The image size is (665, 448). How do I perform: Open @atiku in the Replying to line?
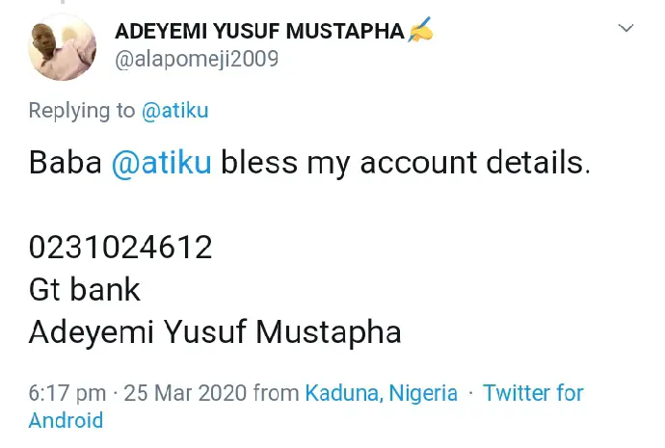[x=174, y=111]
